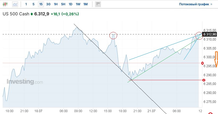218x114 pixels.
Task: Enable the 30 minute timeframe
Action: [x=48, y=4]
